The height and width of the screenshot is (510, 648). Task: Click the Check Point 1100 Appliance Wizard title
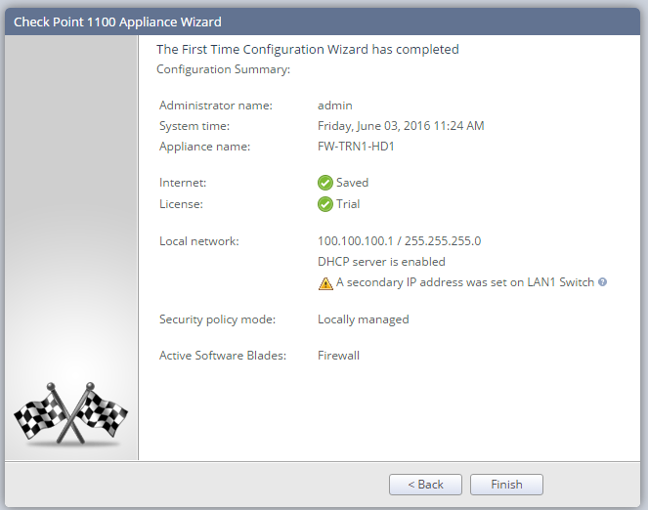tap(118, 21)
